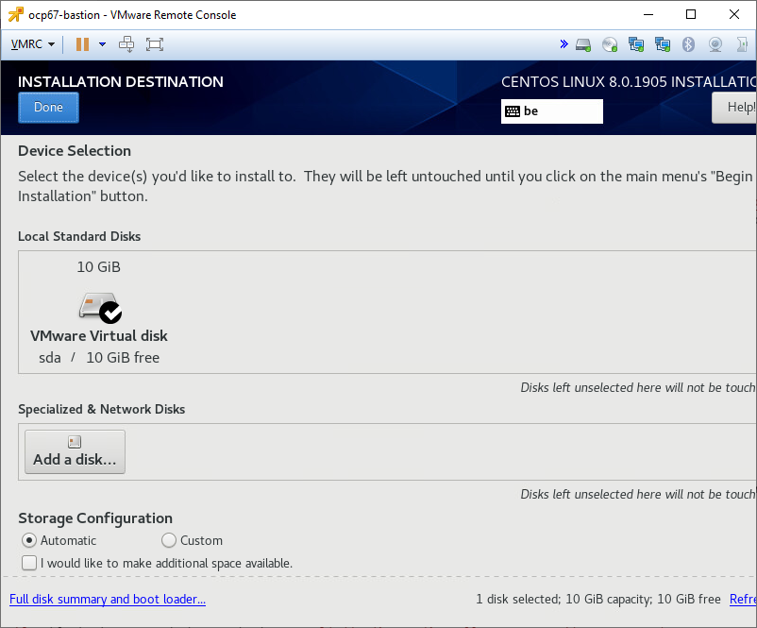Click the 'Device Selection' heading
The width and height of the screenshot is (757, 628).
coord(75,151)
